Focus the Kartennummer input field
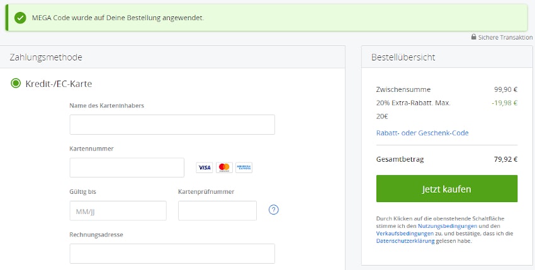 point(127,167)
